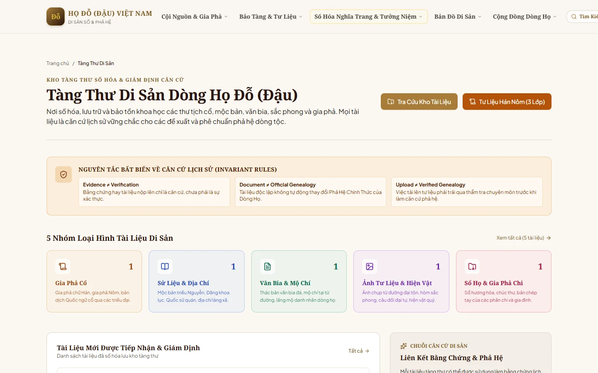Screen dimensions: 598x373
Task: Open Xem tất cả (5 tài liệu) link
Action: pos(524,238)
